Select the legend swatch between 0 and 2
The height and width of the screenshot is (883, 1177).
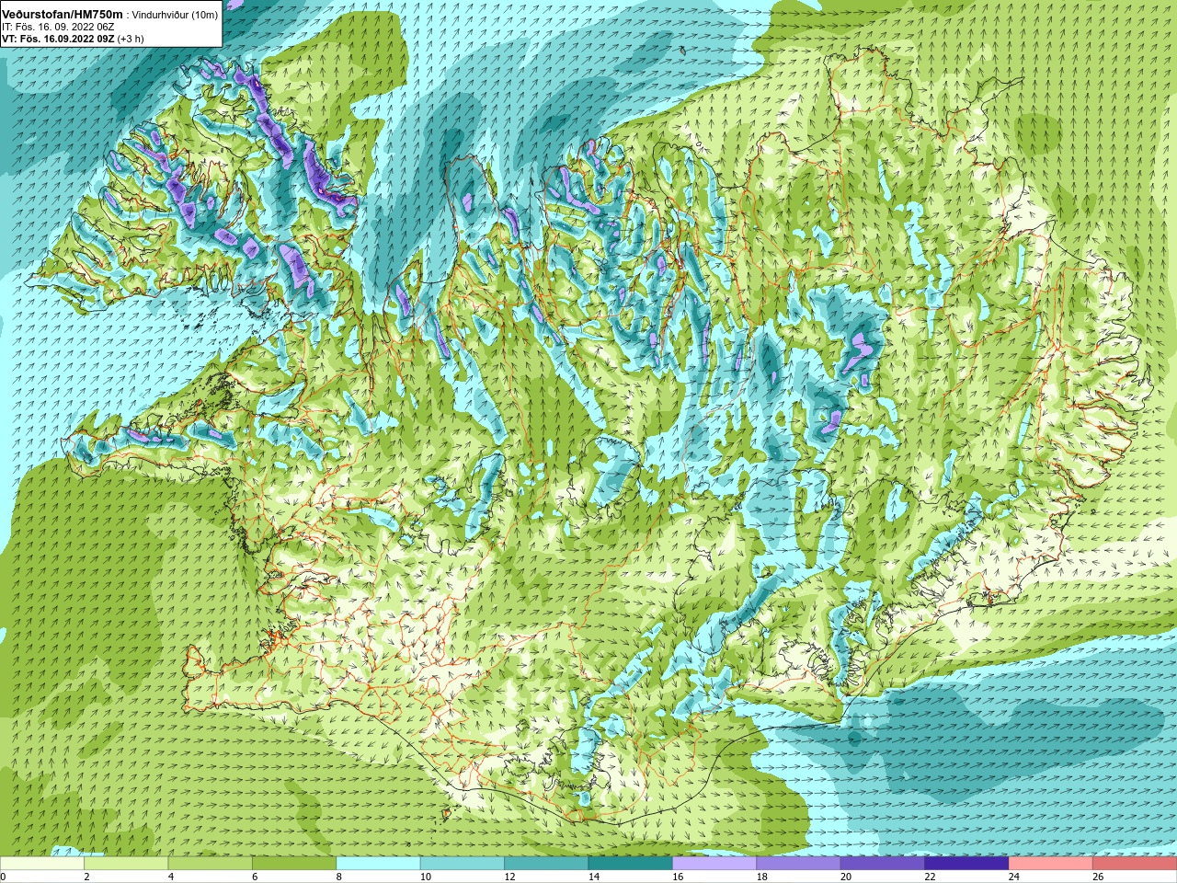tap(42, 864)
